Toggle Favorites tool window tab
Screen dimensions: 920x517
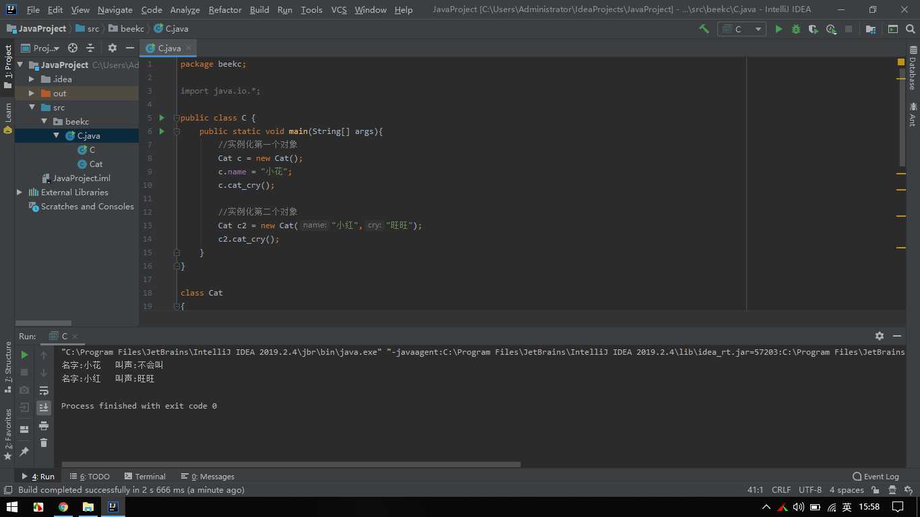7,434
